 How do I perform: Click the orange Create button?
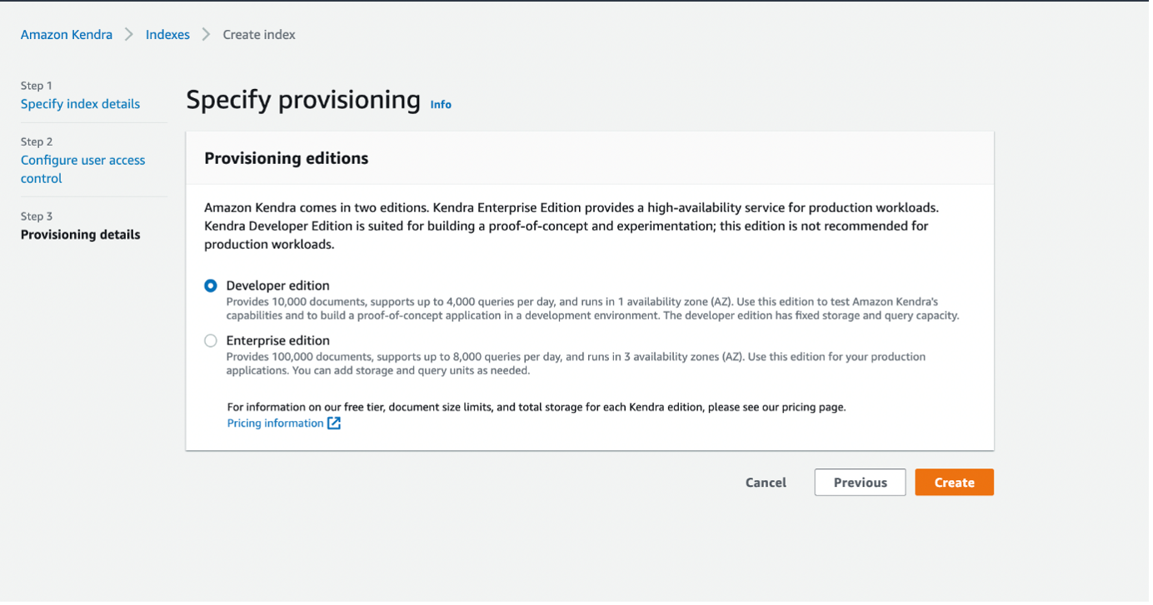pyautogui.click(x=954, y=484)
